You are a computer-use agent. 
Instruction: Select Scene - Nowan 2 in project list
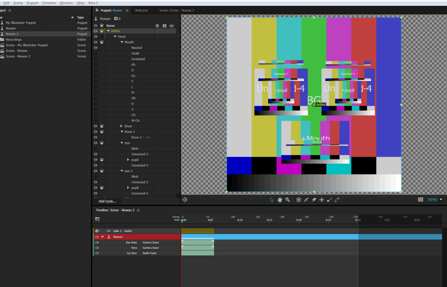(18, 56)
